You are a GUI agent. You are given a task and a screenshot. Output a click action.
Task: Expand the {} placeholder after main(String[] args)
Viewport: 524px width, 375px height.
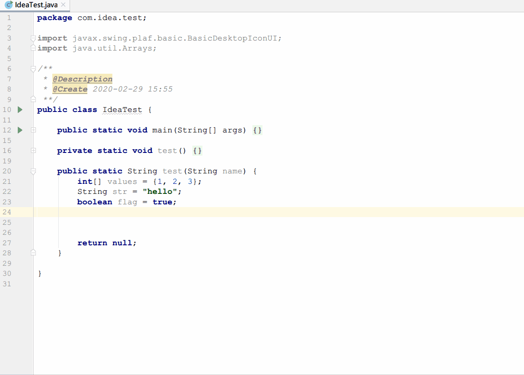point(257,130)
